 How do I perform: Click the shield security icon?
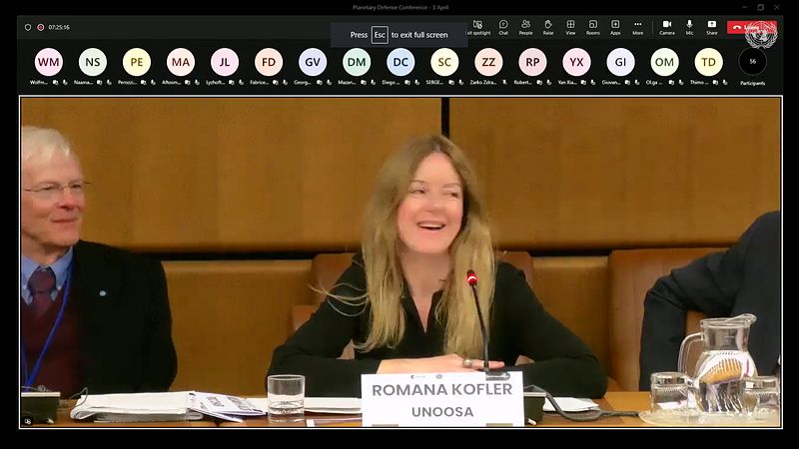(28, 27)
